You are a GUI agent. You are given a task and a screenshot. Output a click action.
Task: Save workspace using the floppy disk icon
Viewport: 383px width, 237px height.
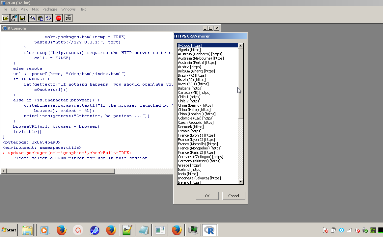tap(22, 18)
